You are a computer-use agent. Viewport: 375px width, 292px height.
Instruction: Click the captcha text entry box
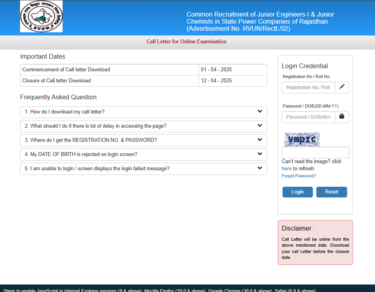click(x=315, y=153)
